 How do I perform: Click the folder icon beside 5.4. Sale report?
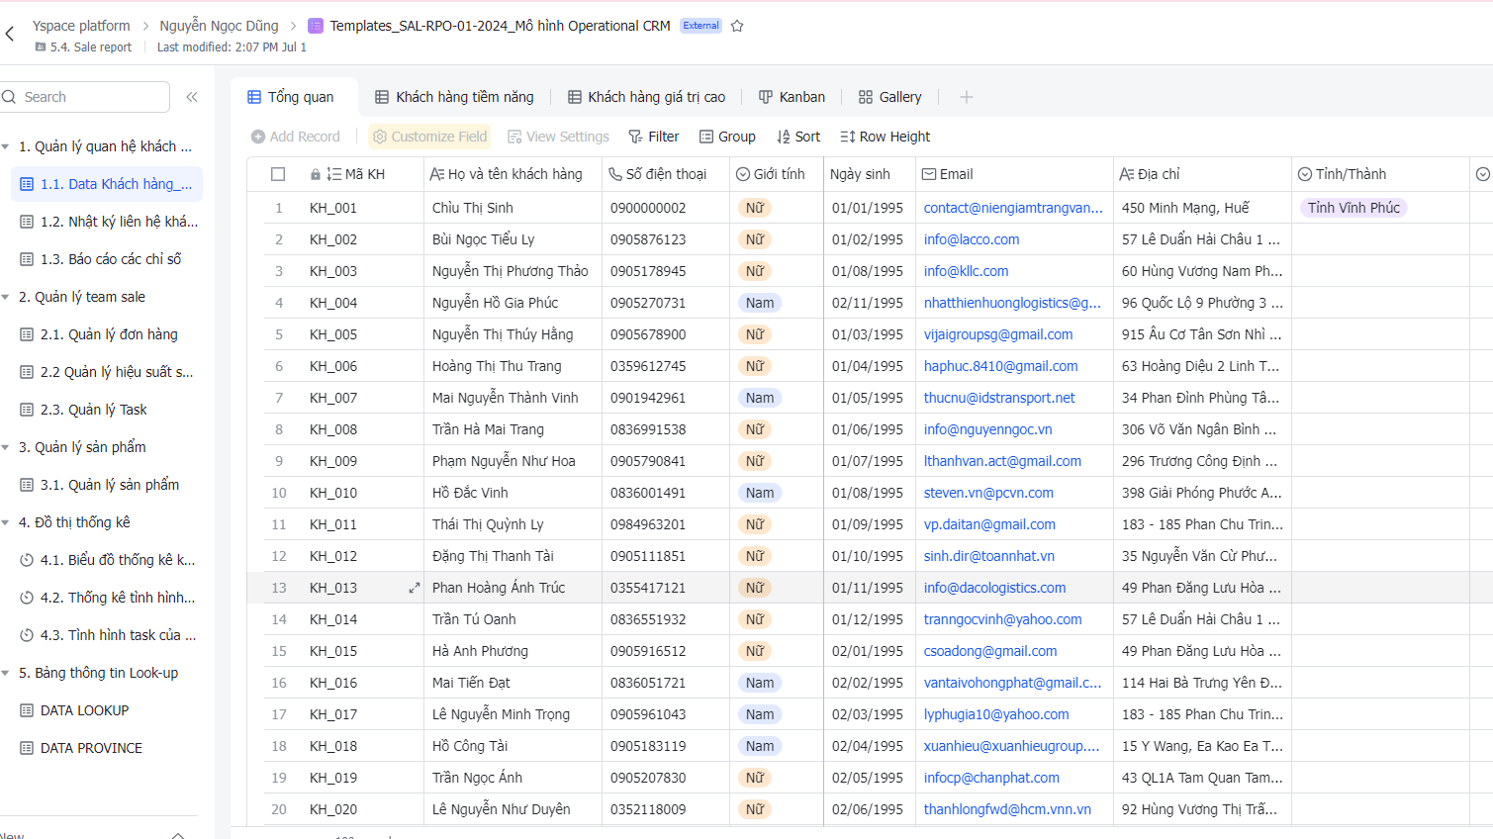tap(41, 47)
